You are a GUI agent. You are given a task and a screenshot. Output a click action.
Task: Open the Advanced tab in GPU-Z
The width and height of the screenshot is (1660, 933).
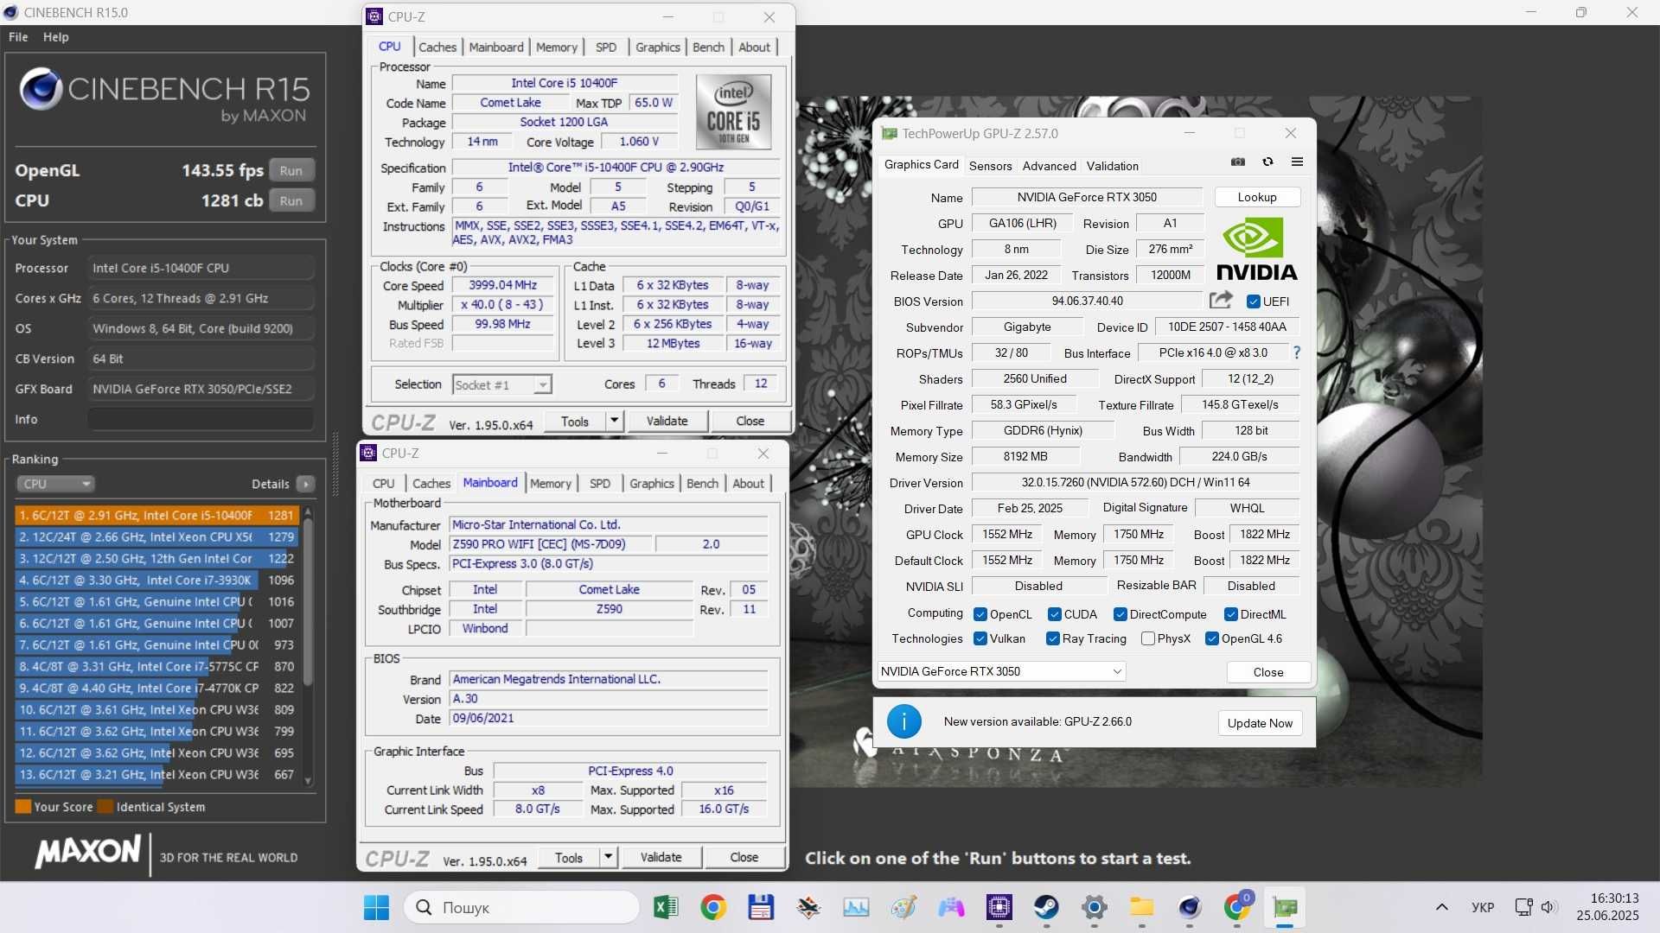click(1049, 166)
